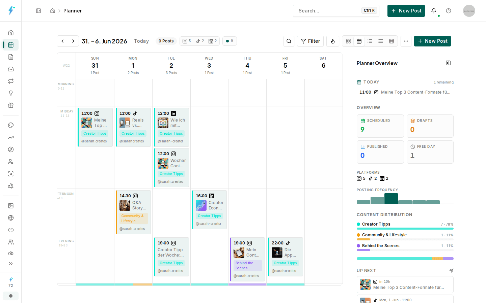The height and width of the screenshot is (303, 486).
Task: Toggle the TikTok 2 platform filter
Action: pos(200,41)
